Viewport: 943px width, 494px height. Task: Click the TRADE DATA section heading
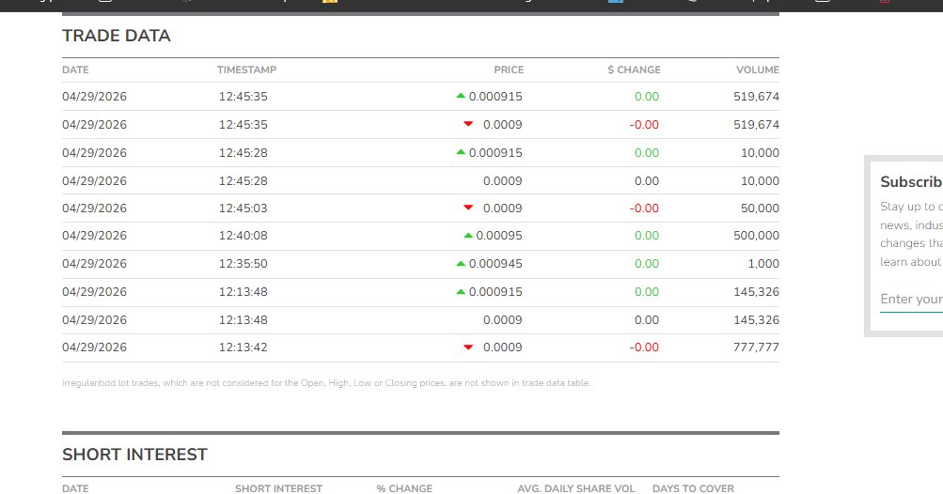[116, 36]
